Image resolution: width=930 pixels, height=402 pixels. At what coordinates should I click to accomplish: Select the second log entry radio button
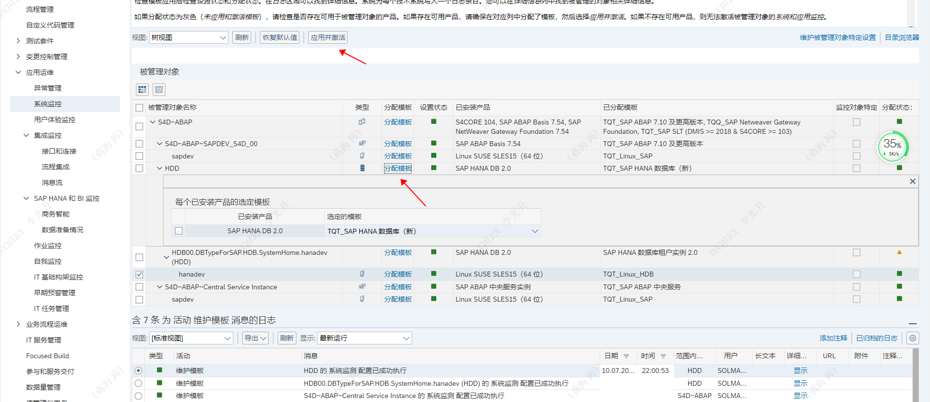click(x=138, y=383)
